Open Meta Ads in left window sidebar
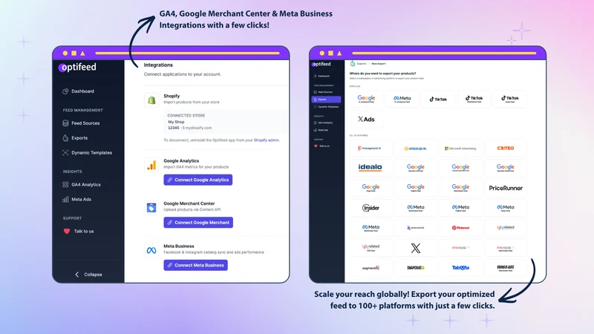594x334 pixels. (77, 199)
